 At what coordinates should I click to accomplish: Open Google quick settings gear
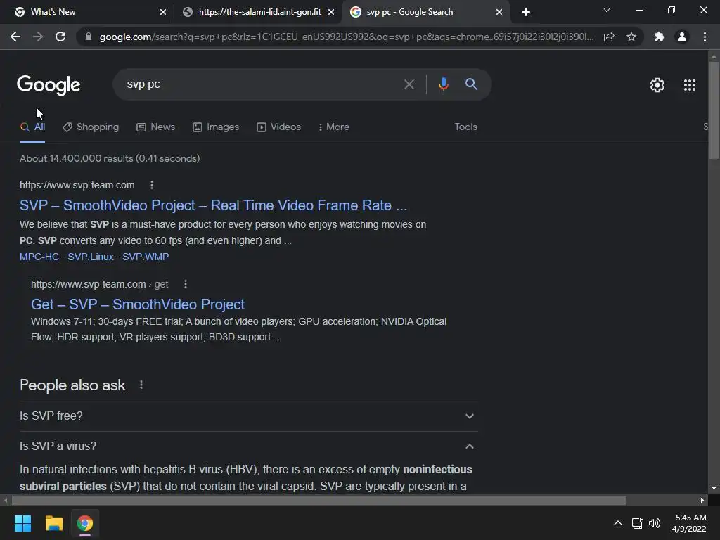[657, 85]
